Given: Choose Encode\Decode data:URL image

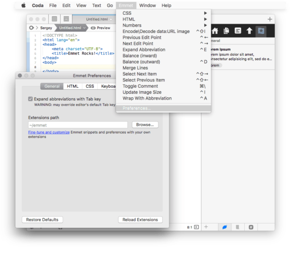Looking at the screenshot, I should pyautogui.click(x=163, y=31).
